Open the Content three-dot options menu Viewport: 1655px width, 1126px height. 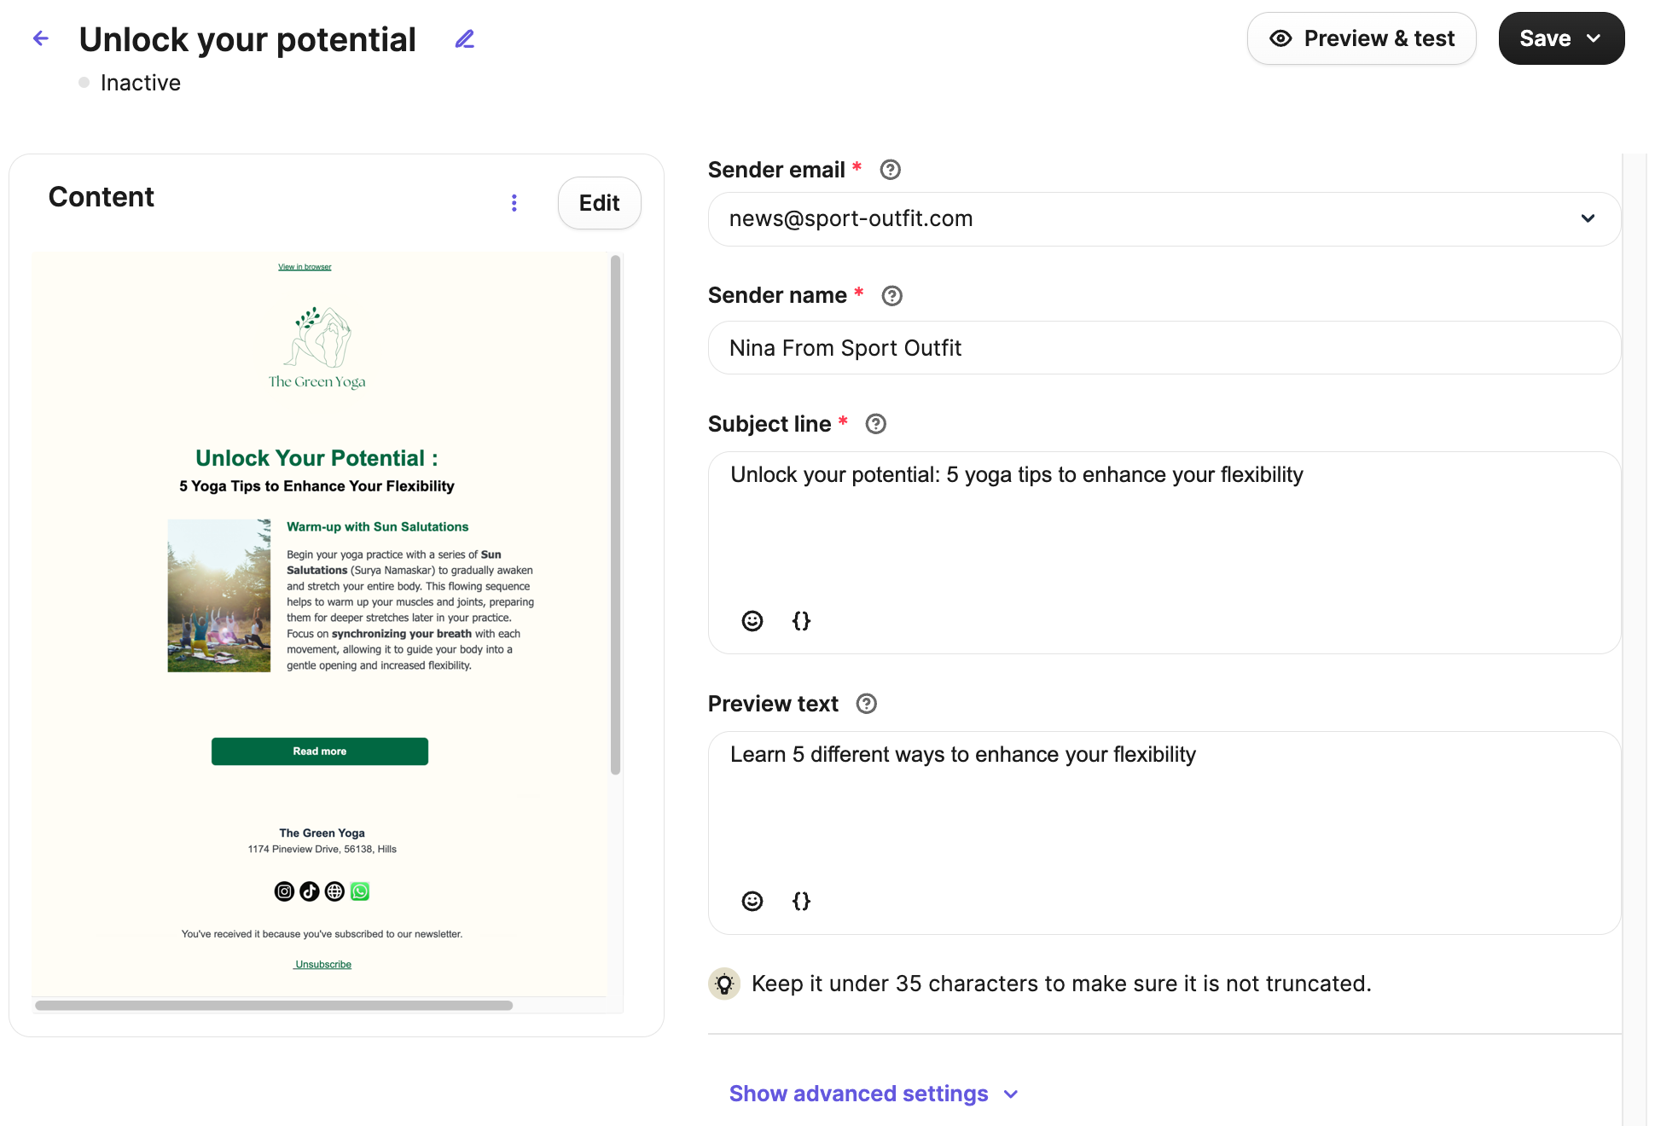pyautogui.click(x=514, y=203)
